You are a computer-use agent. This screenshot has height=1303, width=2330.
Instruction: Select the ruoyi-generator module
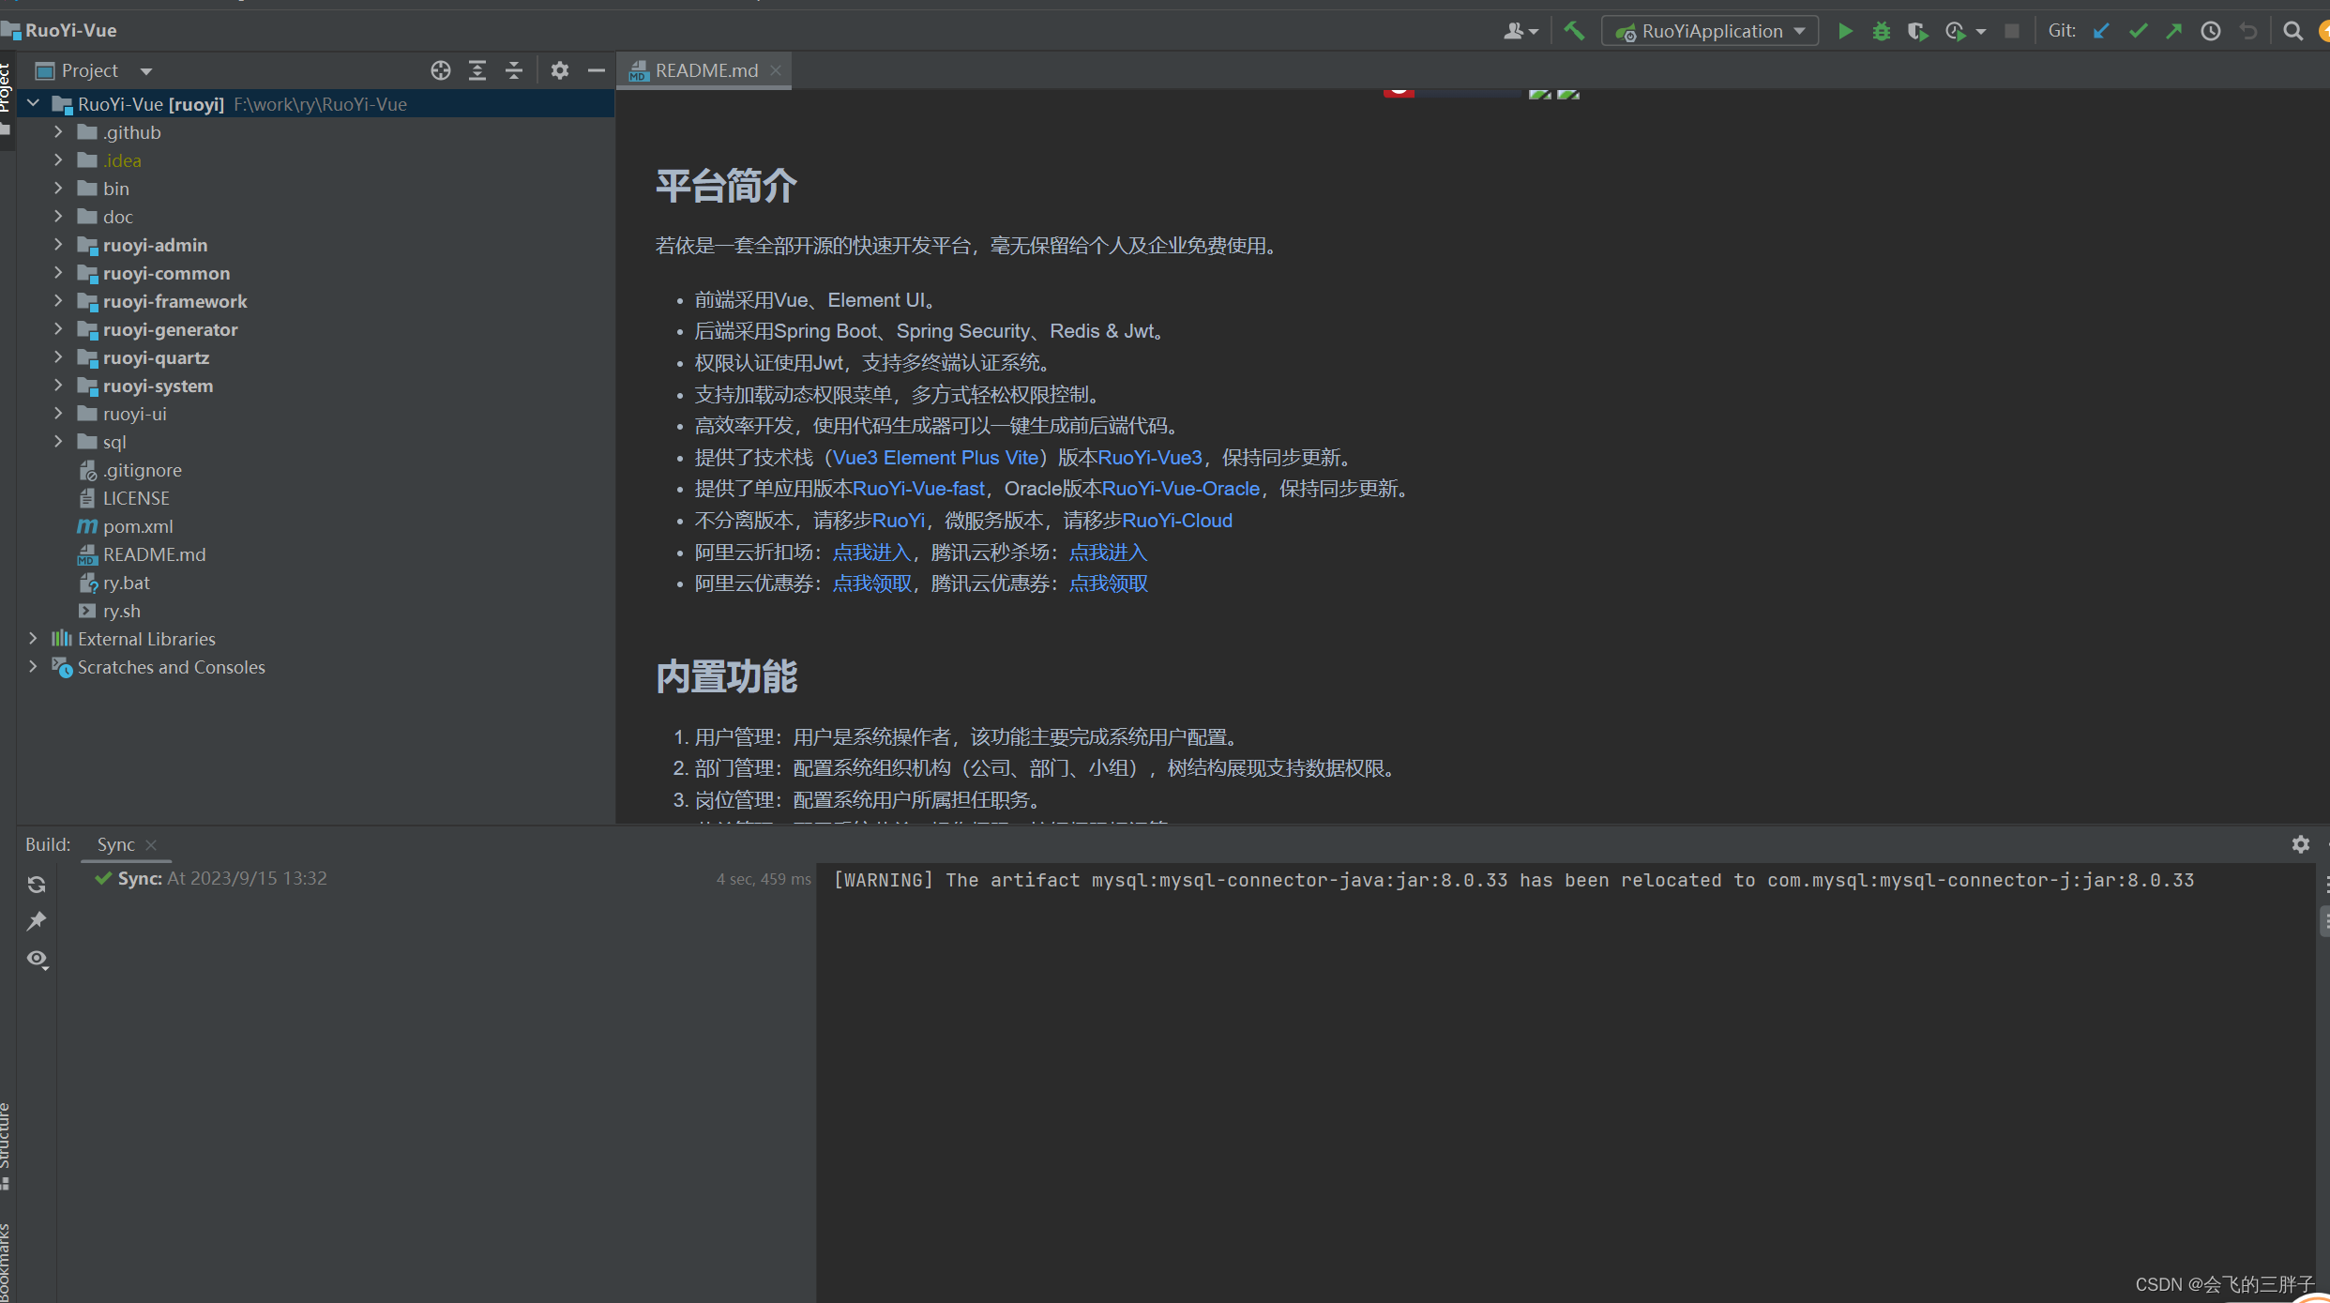point(170,329)
